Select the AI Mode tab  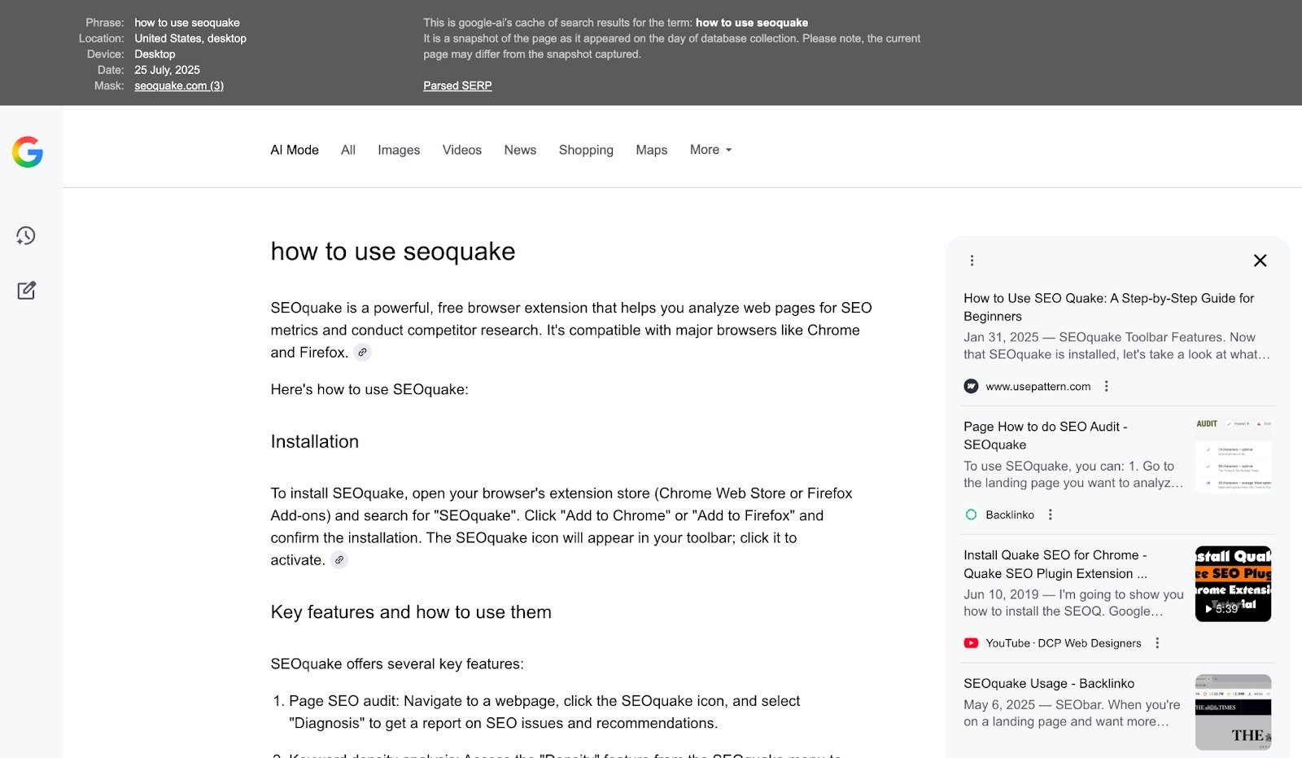295,150
